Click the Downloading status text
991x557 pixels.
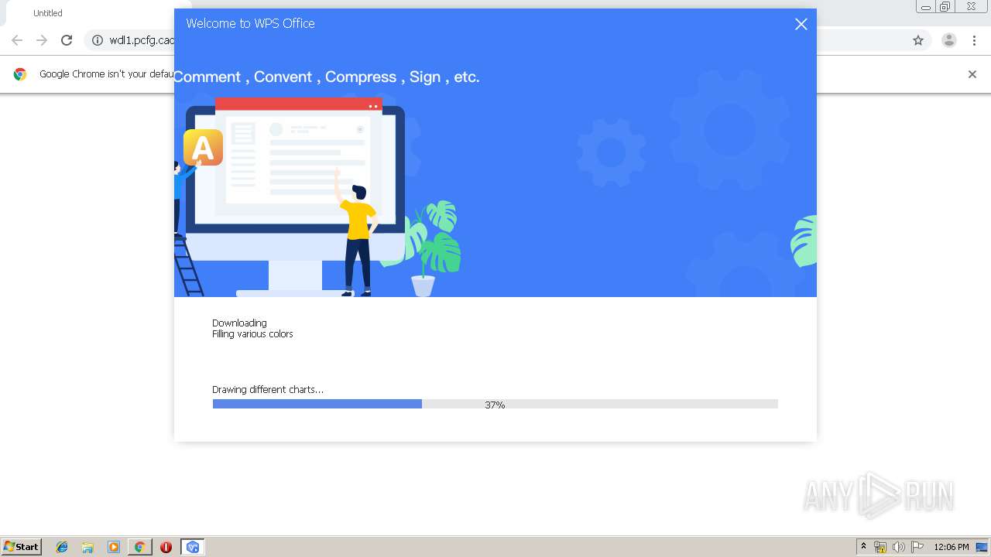[x=239, y=323]
